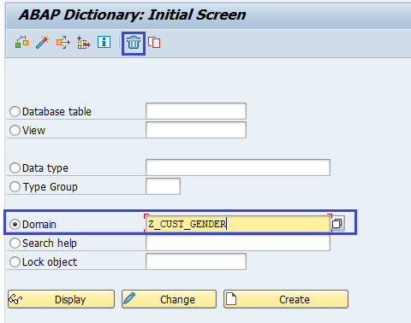Viewport: 411px width, 323px height.
Task: Focus the Data type input field
Action: (238, 167)
